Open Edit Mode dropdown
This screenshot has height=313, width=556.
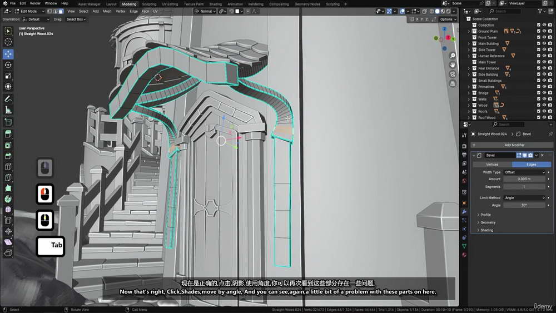[29, 11]
